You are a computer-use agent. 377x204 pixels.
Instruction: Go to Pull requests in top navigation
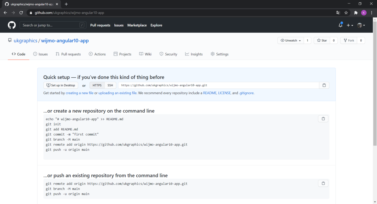tap(100, 25)
